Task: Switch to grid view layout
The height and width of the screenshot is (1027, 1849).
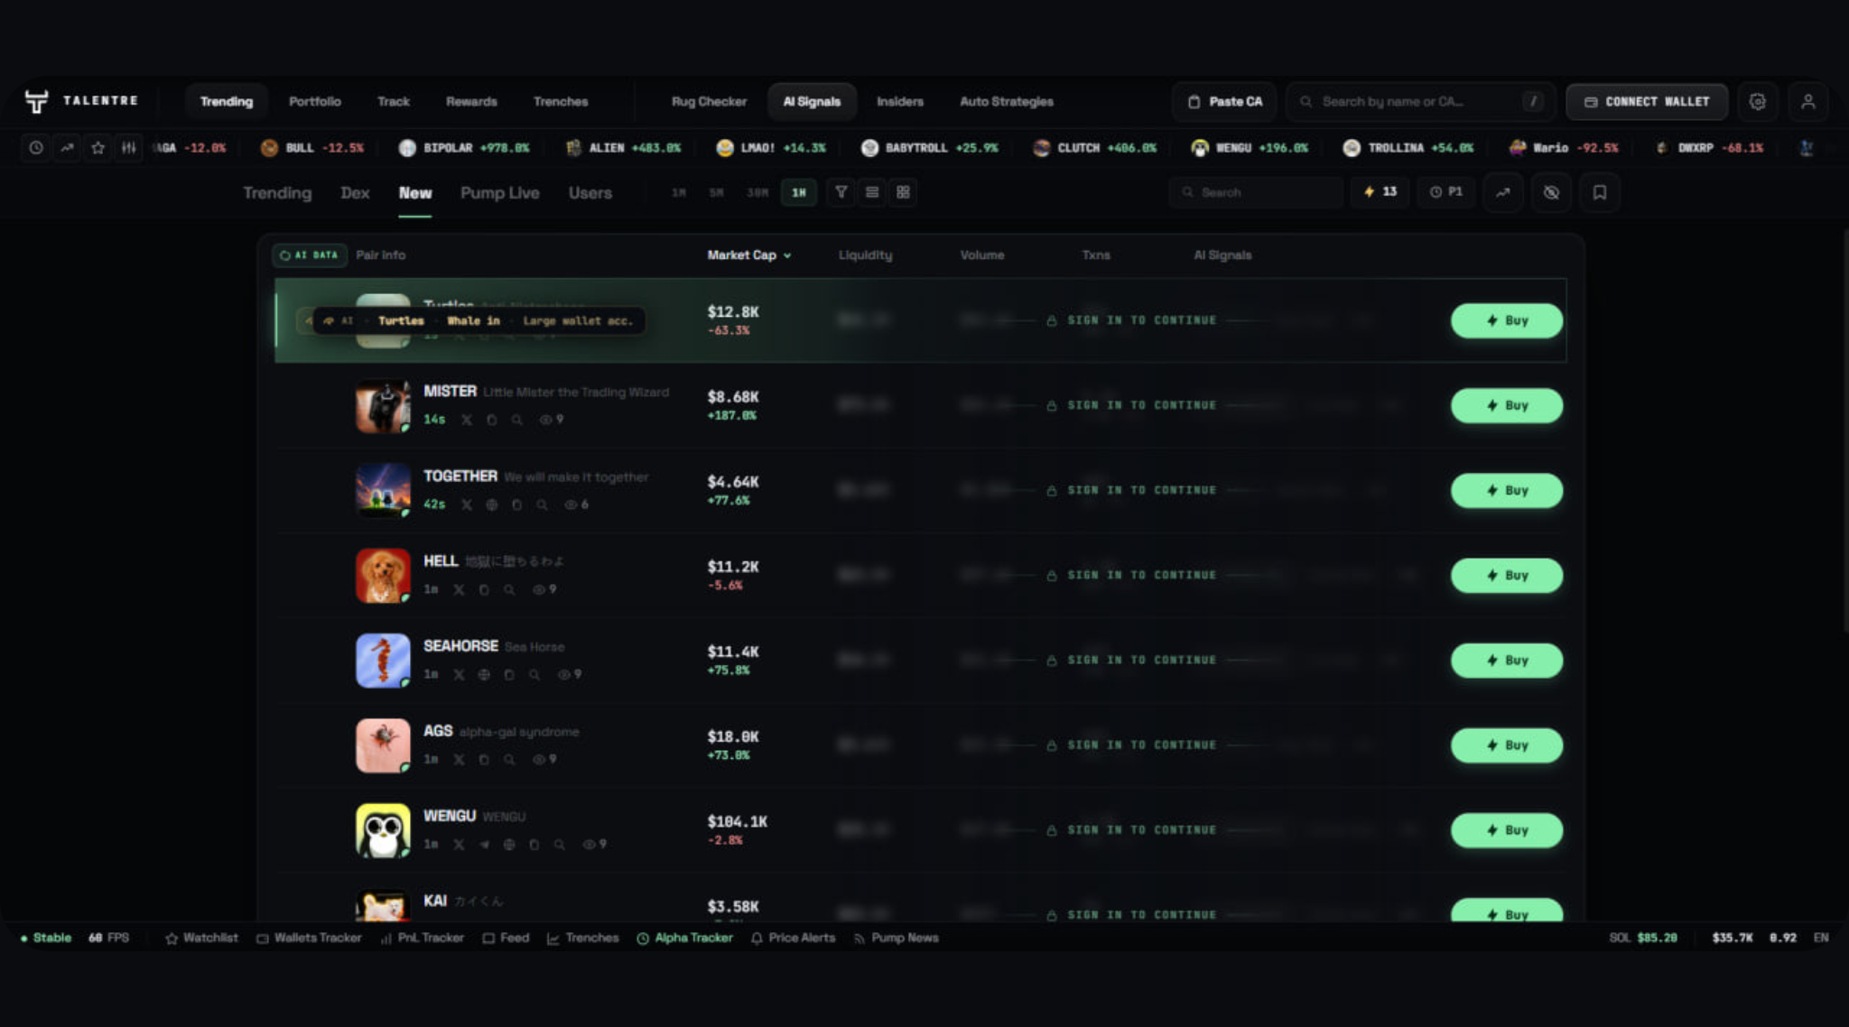Action: coord(903,192)
